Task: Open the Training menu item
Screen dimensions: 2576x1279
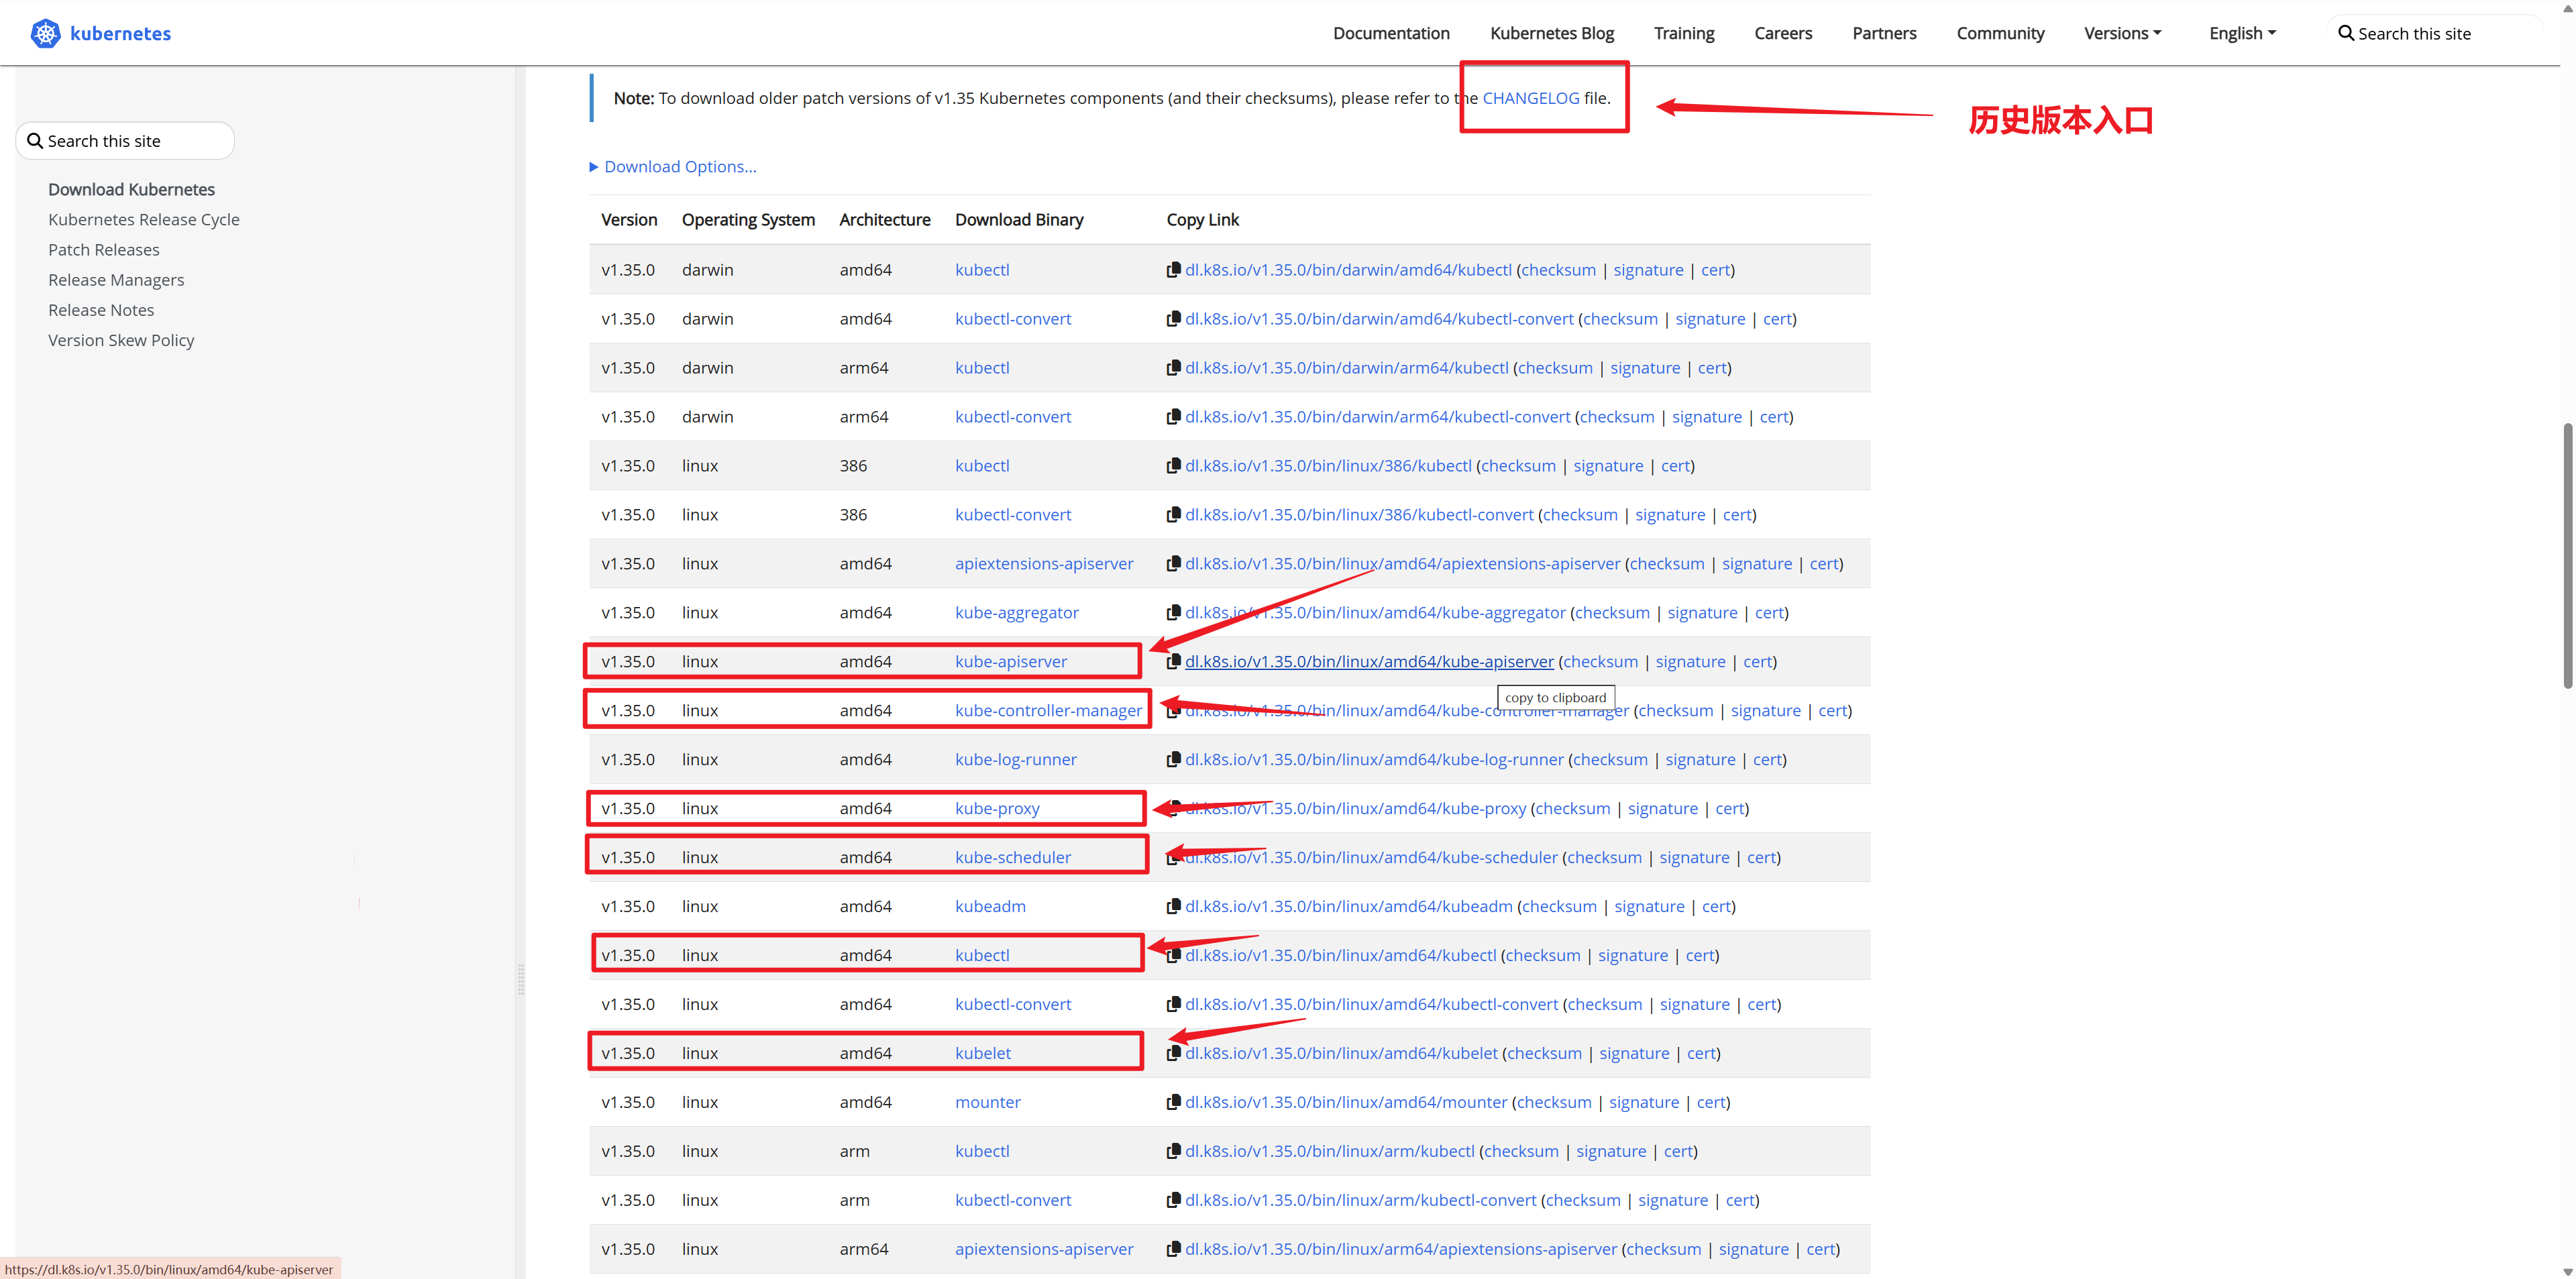Action: tap(1684, 33)
